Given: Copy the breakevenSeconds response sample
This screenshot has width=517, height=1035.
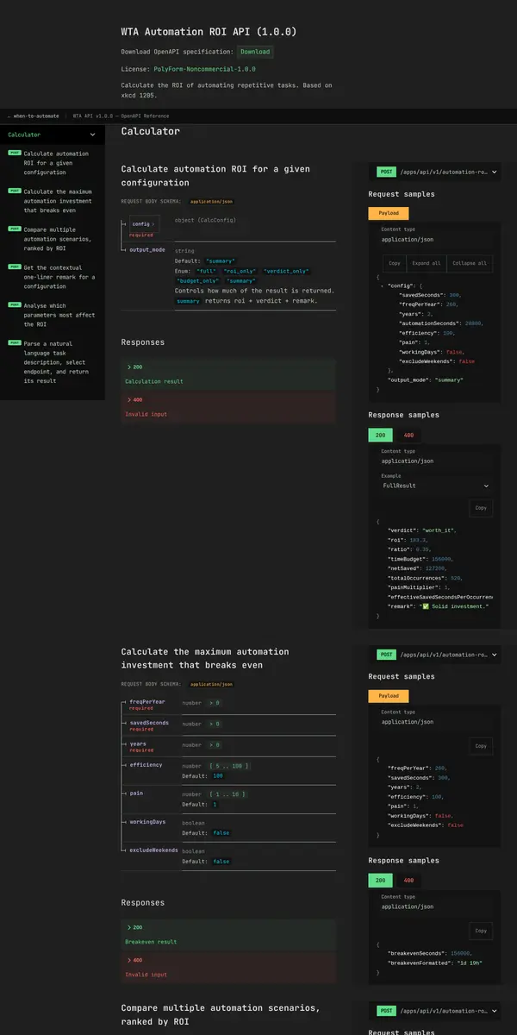Looking at the screenshot, I should [x=481, y=931].
